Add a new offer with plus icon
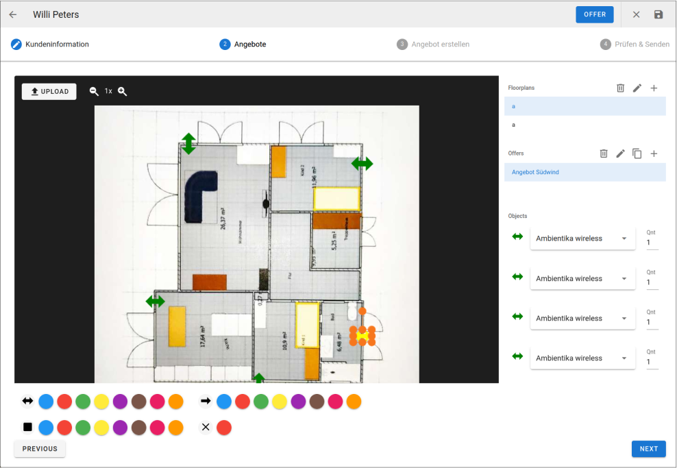677x468 pixels. (654, 153)
